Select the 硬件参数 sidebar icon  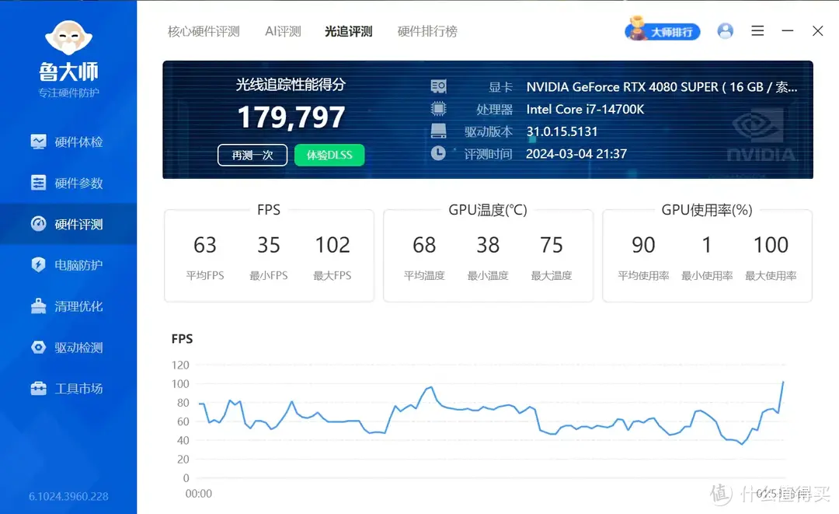point(40,183)
